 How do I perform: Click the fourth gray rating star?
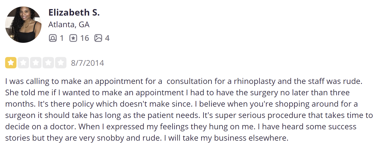click(48, 63)
